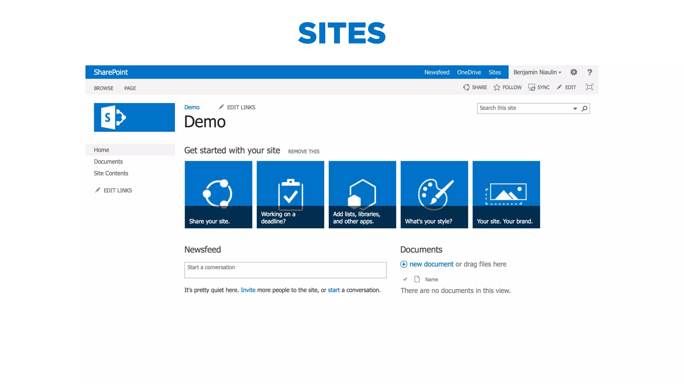
Task: Click the EDIT pencil icon in ribbon
Action: point(559,87)
